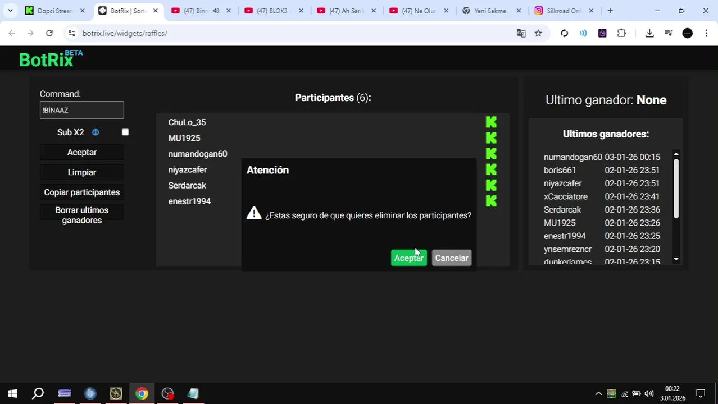Viewport: 718px width, 404px height.
Task: Click winner xCacciatore in Ultimos ganadores
Action: (566, 196)
